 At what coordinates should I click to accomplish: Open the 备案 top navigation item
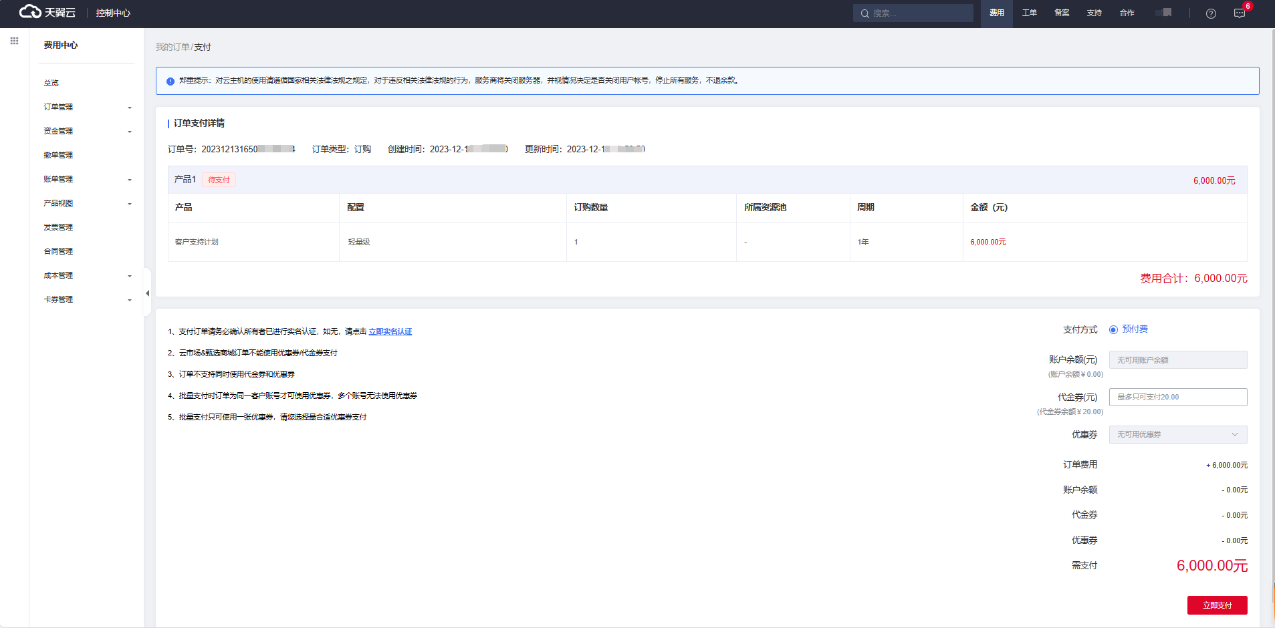(x=1062, y=13)
